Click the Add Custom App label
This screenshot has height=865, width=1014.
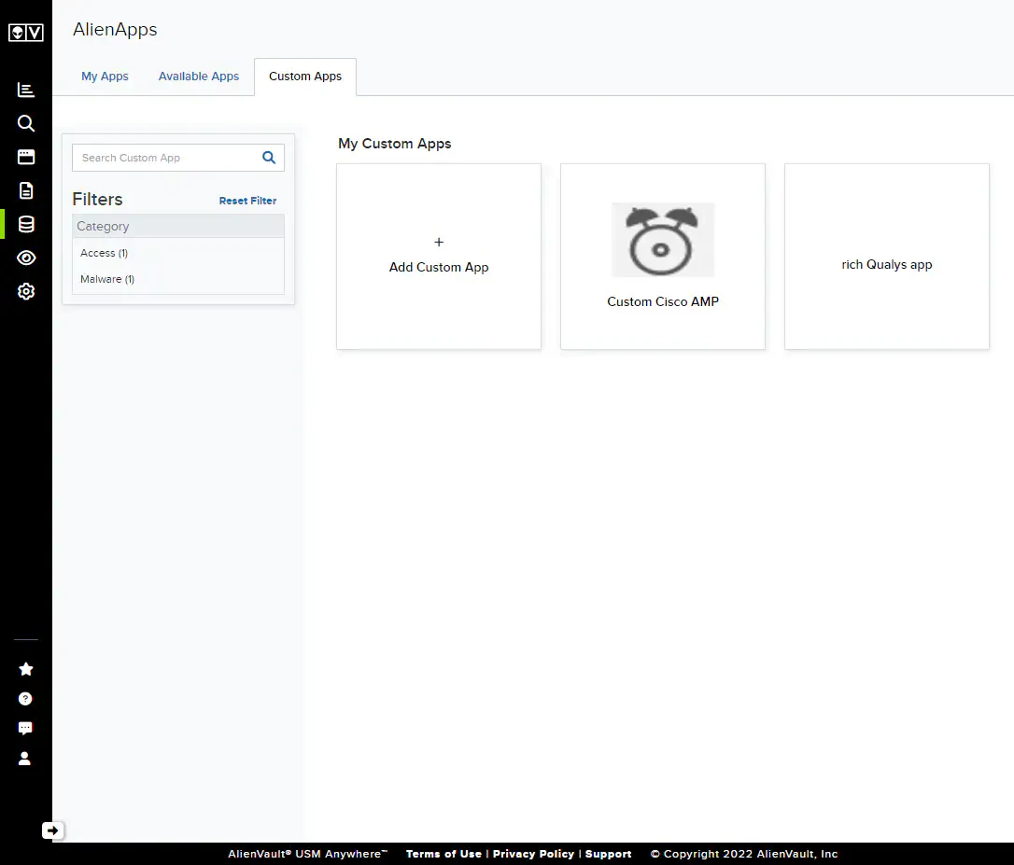(439, 267)
